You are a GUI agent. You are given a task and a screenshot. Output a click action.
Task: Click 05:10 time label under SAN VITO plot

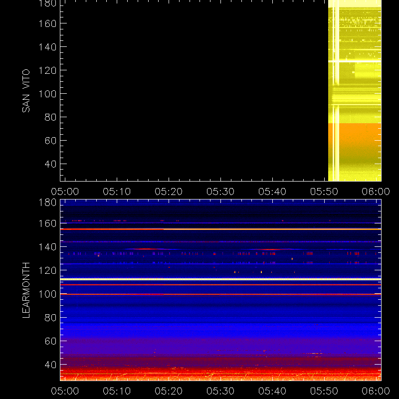(117, 192)
